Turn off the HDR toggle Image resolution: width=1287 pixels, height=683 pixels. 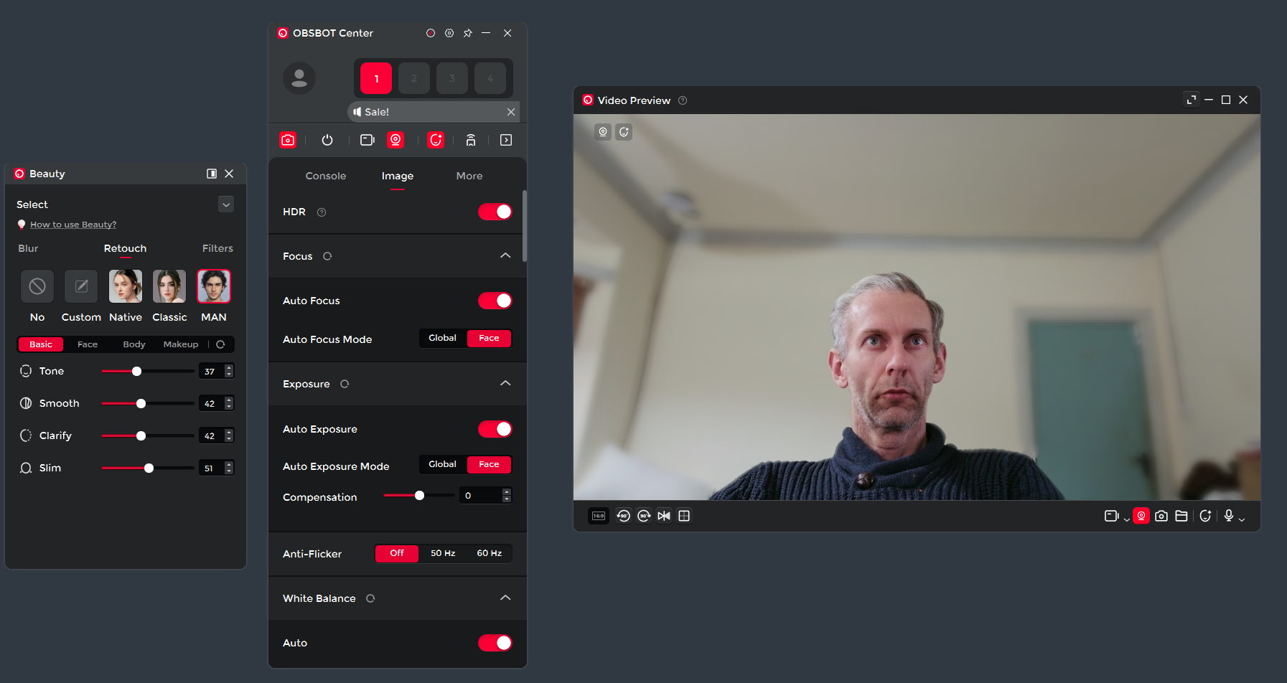click(495, 212)
